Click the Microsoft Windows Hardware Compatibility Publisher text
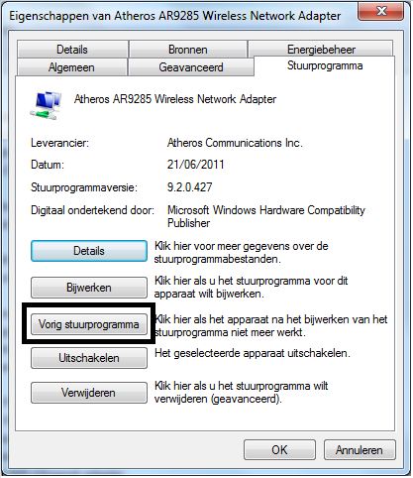 266,216
